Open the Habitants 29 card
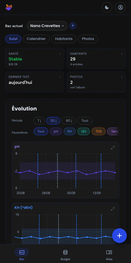 (x=96, y=59)
